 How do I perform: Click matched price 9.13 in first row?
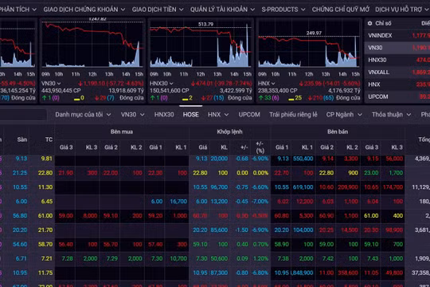201,159
